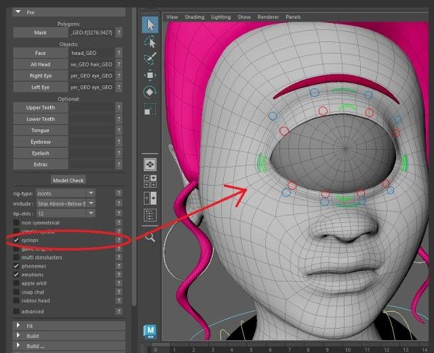Enable the non symmetrical checkbox
Screen dimensions: 434x353
click(16, 223)
